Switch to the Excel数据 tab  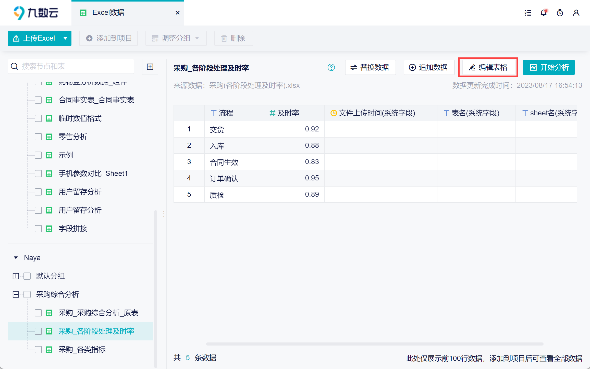pyautogui.click(x=108, y=13)
